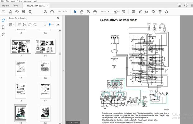
Task: Click the upload to cloud icon
Action: [17, 12]
